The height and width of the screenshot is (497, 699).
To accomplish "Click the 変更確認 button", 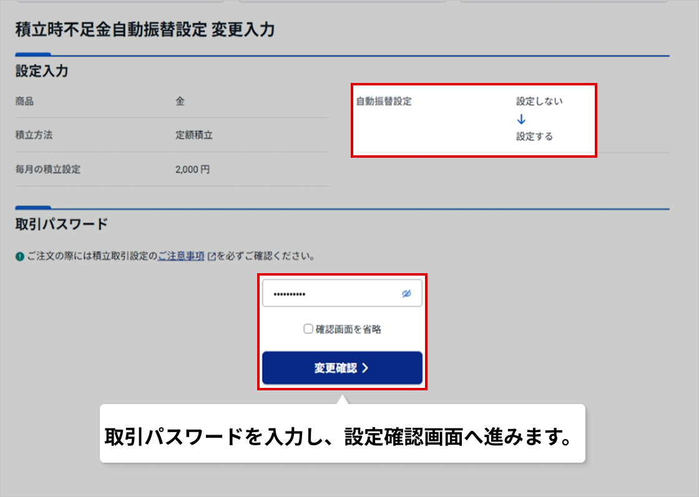I will [342, 368].
